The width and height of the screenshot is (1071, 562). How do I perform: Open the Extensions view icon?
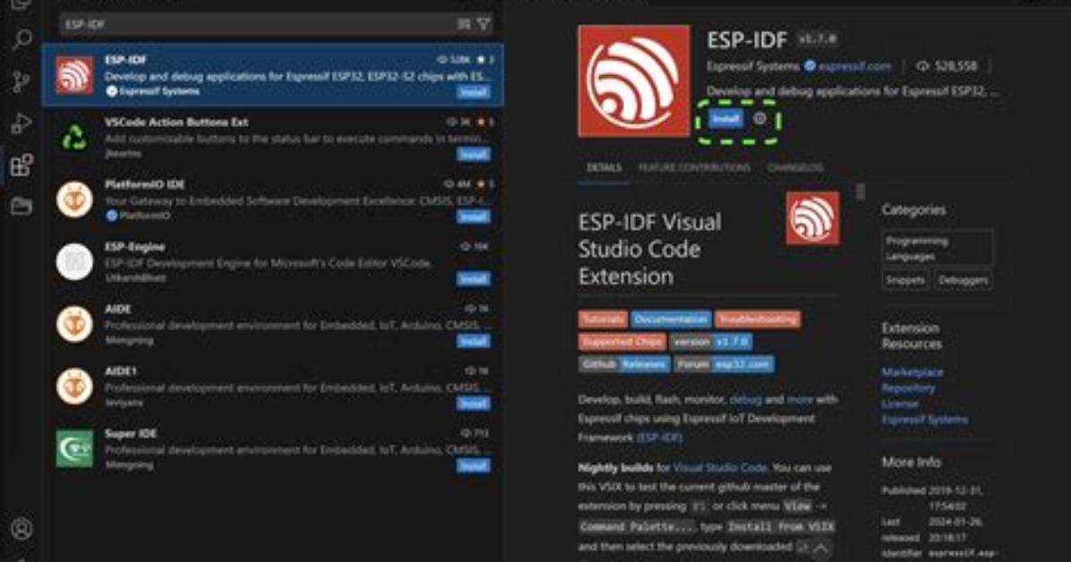coord(21,165)
